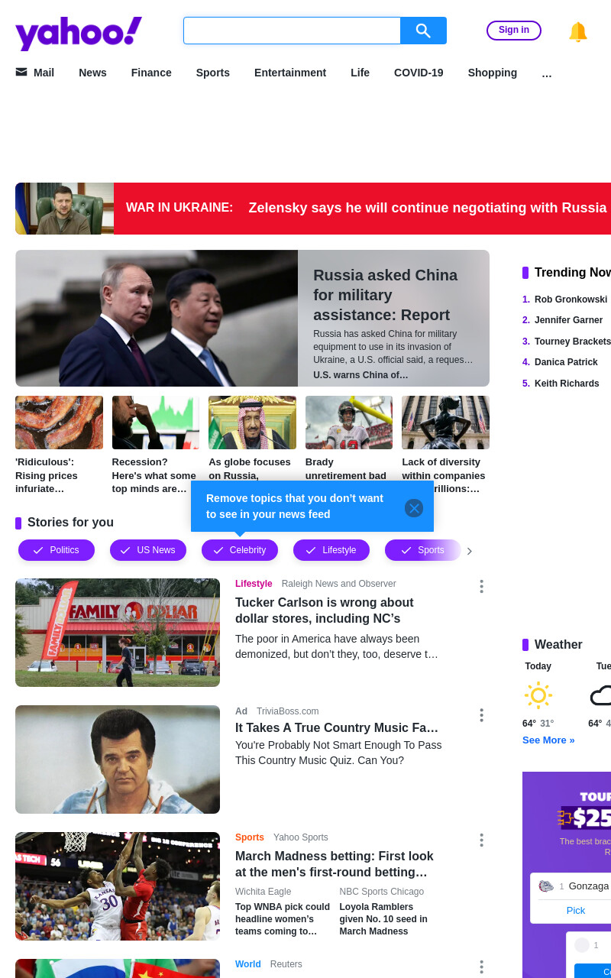Click the Stories for you heading
The width and height of the screenshot is (611, 978).
click(70, 523)
